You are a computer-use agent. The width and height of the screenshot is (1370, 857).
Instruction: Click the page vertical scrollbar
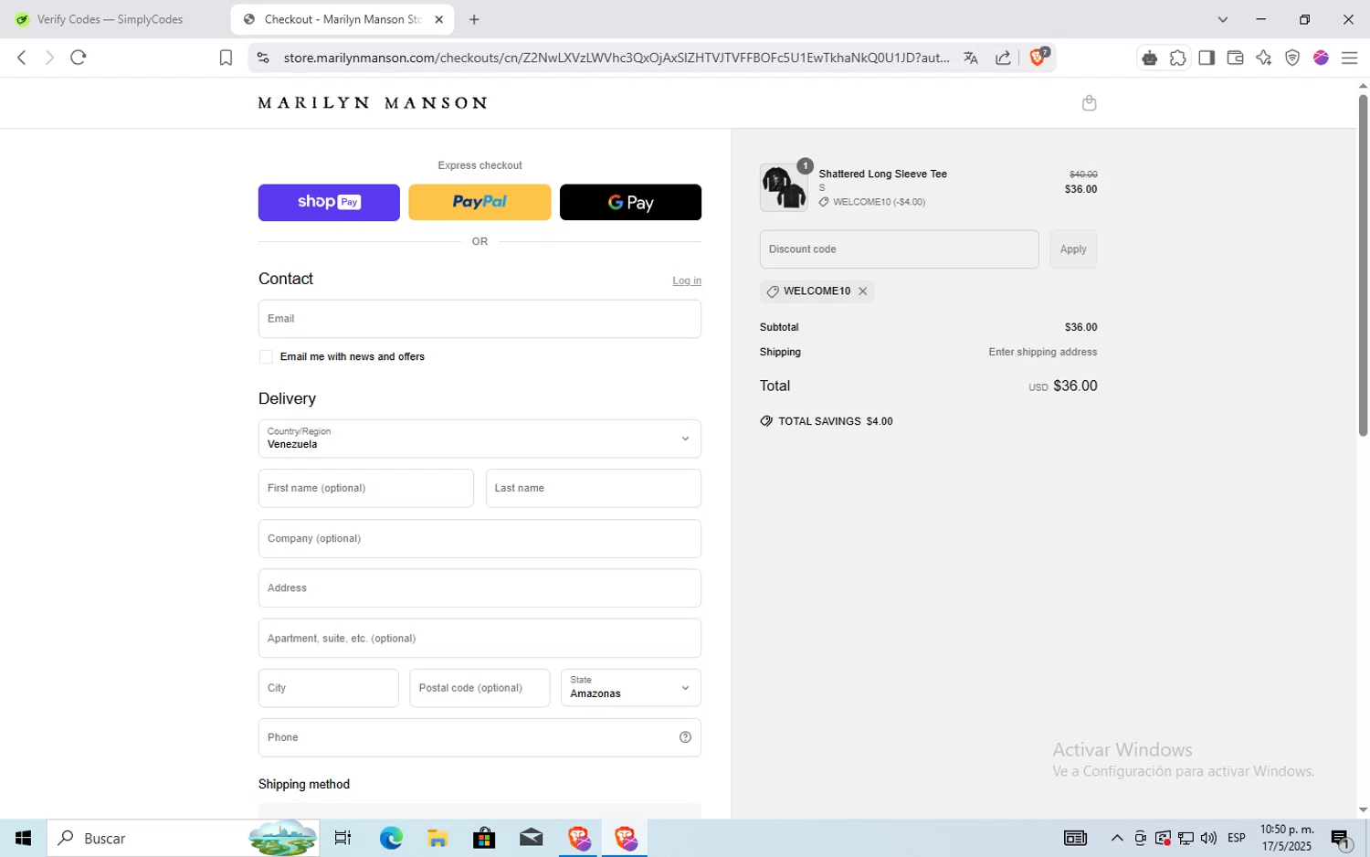(x=1363, y=265)
